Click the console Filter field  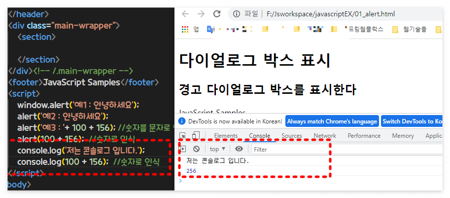coord(347,149)
